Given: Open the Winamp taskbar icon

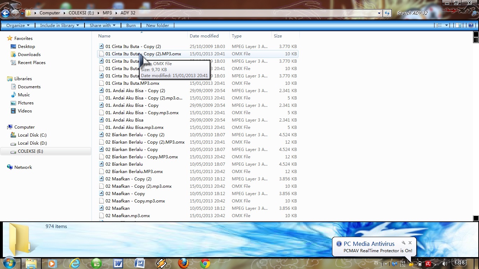Looking at the screenshot, I should (x=161, y=263).
